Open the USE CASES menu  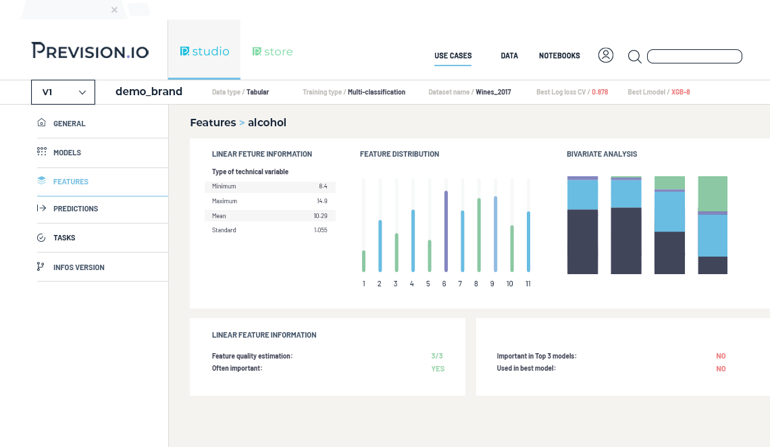(x=453, y=56)
